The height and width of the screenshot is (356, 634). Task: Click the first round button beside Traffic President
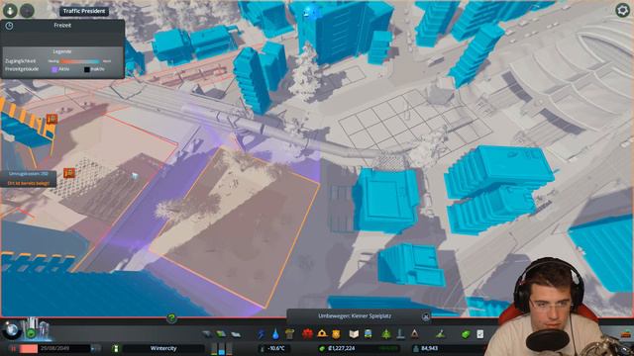click(10, 10)
